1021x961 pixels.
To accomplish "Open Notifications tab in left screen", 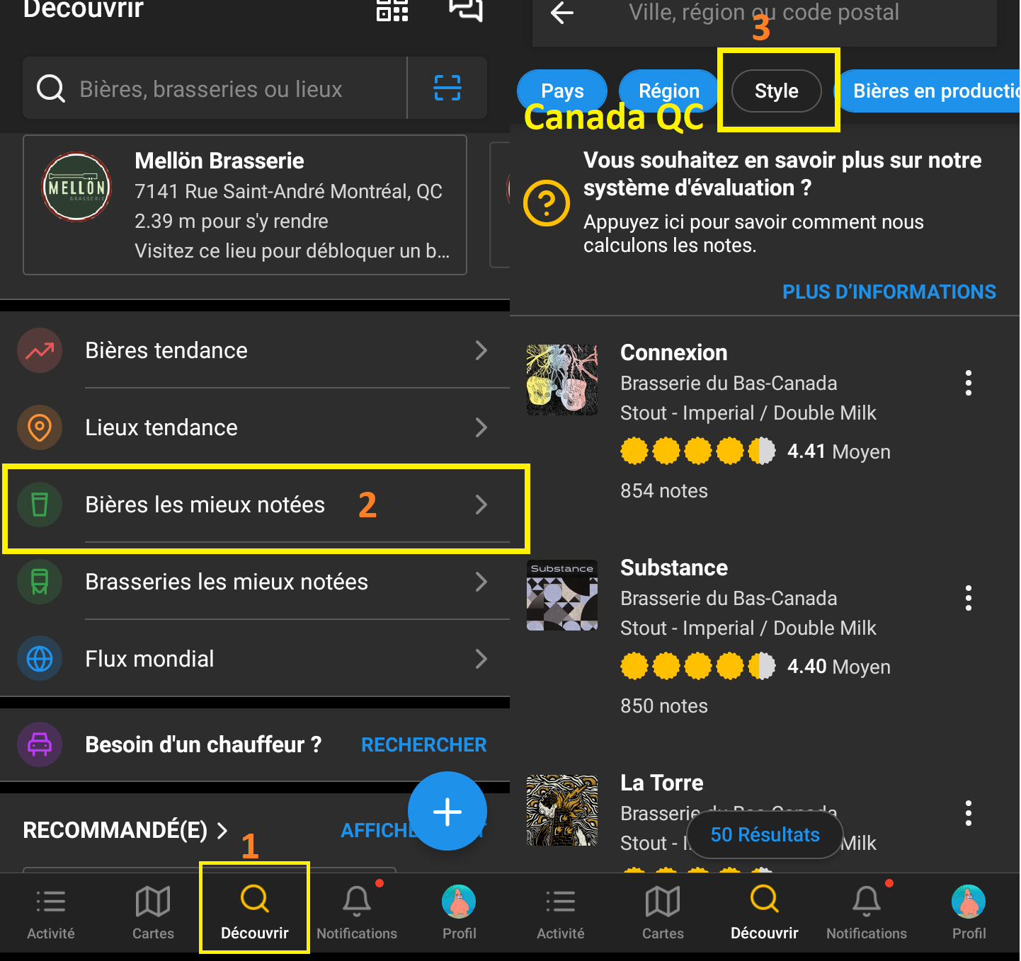I will (357, 913).
